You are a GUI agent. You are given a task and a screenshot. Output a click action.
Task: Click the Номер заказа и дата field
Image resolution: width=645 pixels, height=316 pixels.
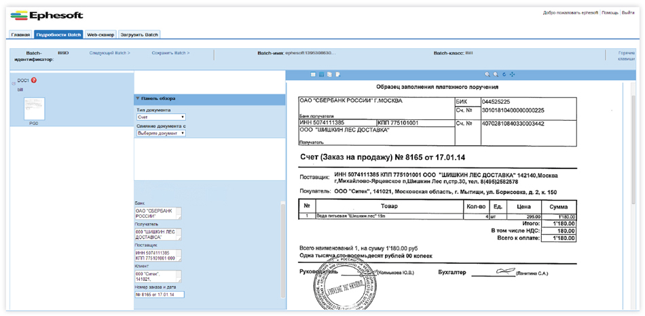click(160, 294)
